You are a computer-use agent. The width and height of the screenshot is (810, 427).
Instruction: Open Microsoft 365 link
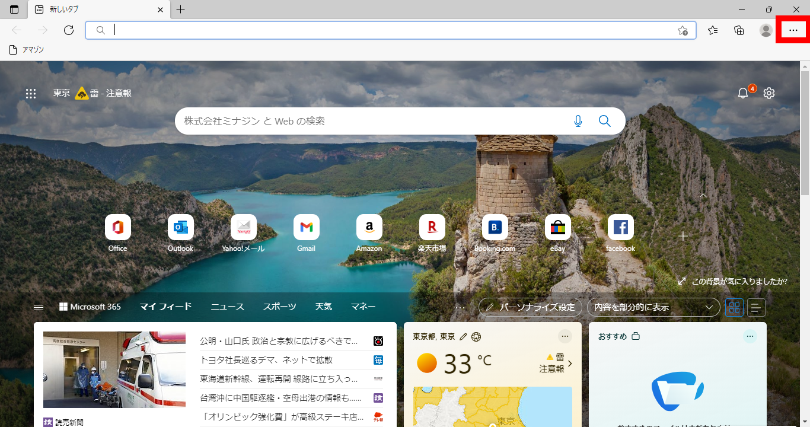(x=90, y=307)
